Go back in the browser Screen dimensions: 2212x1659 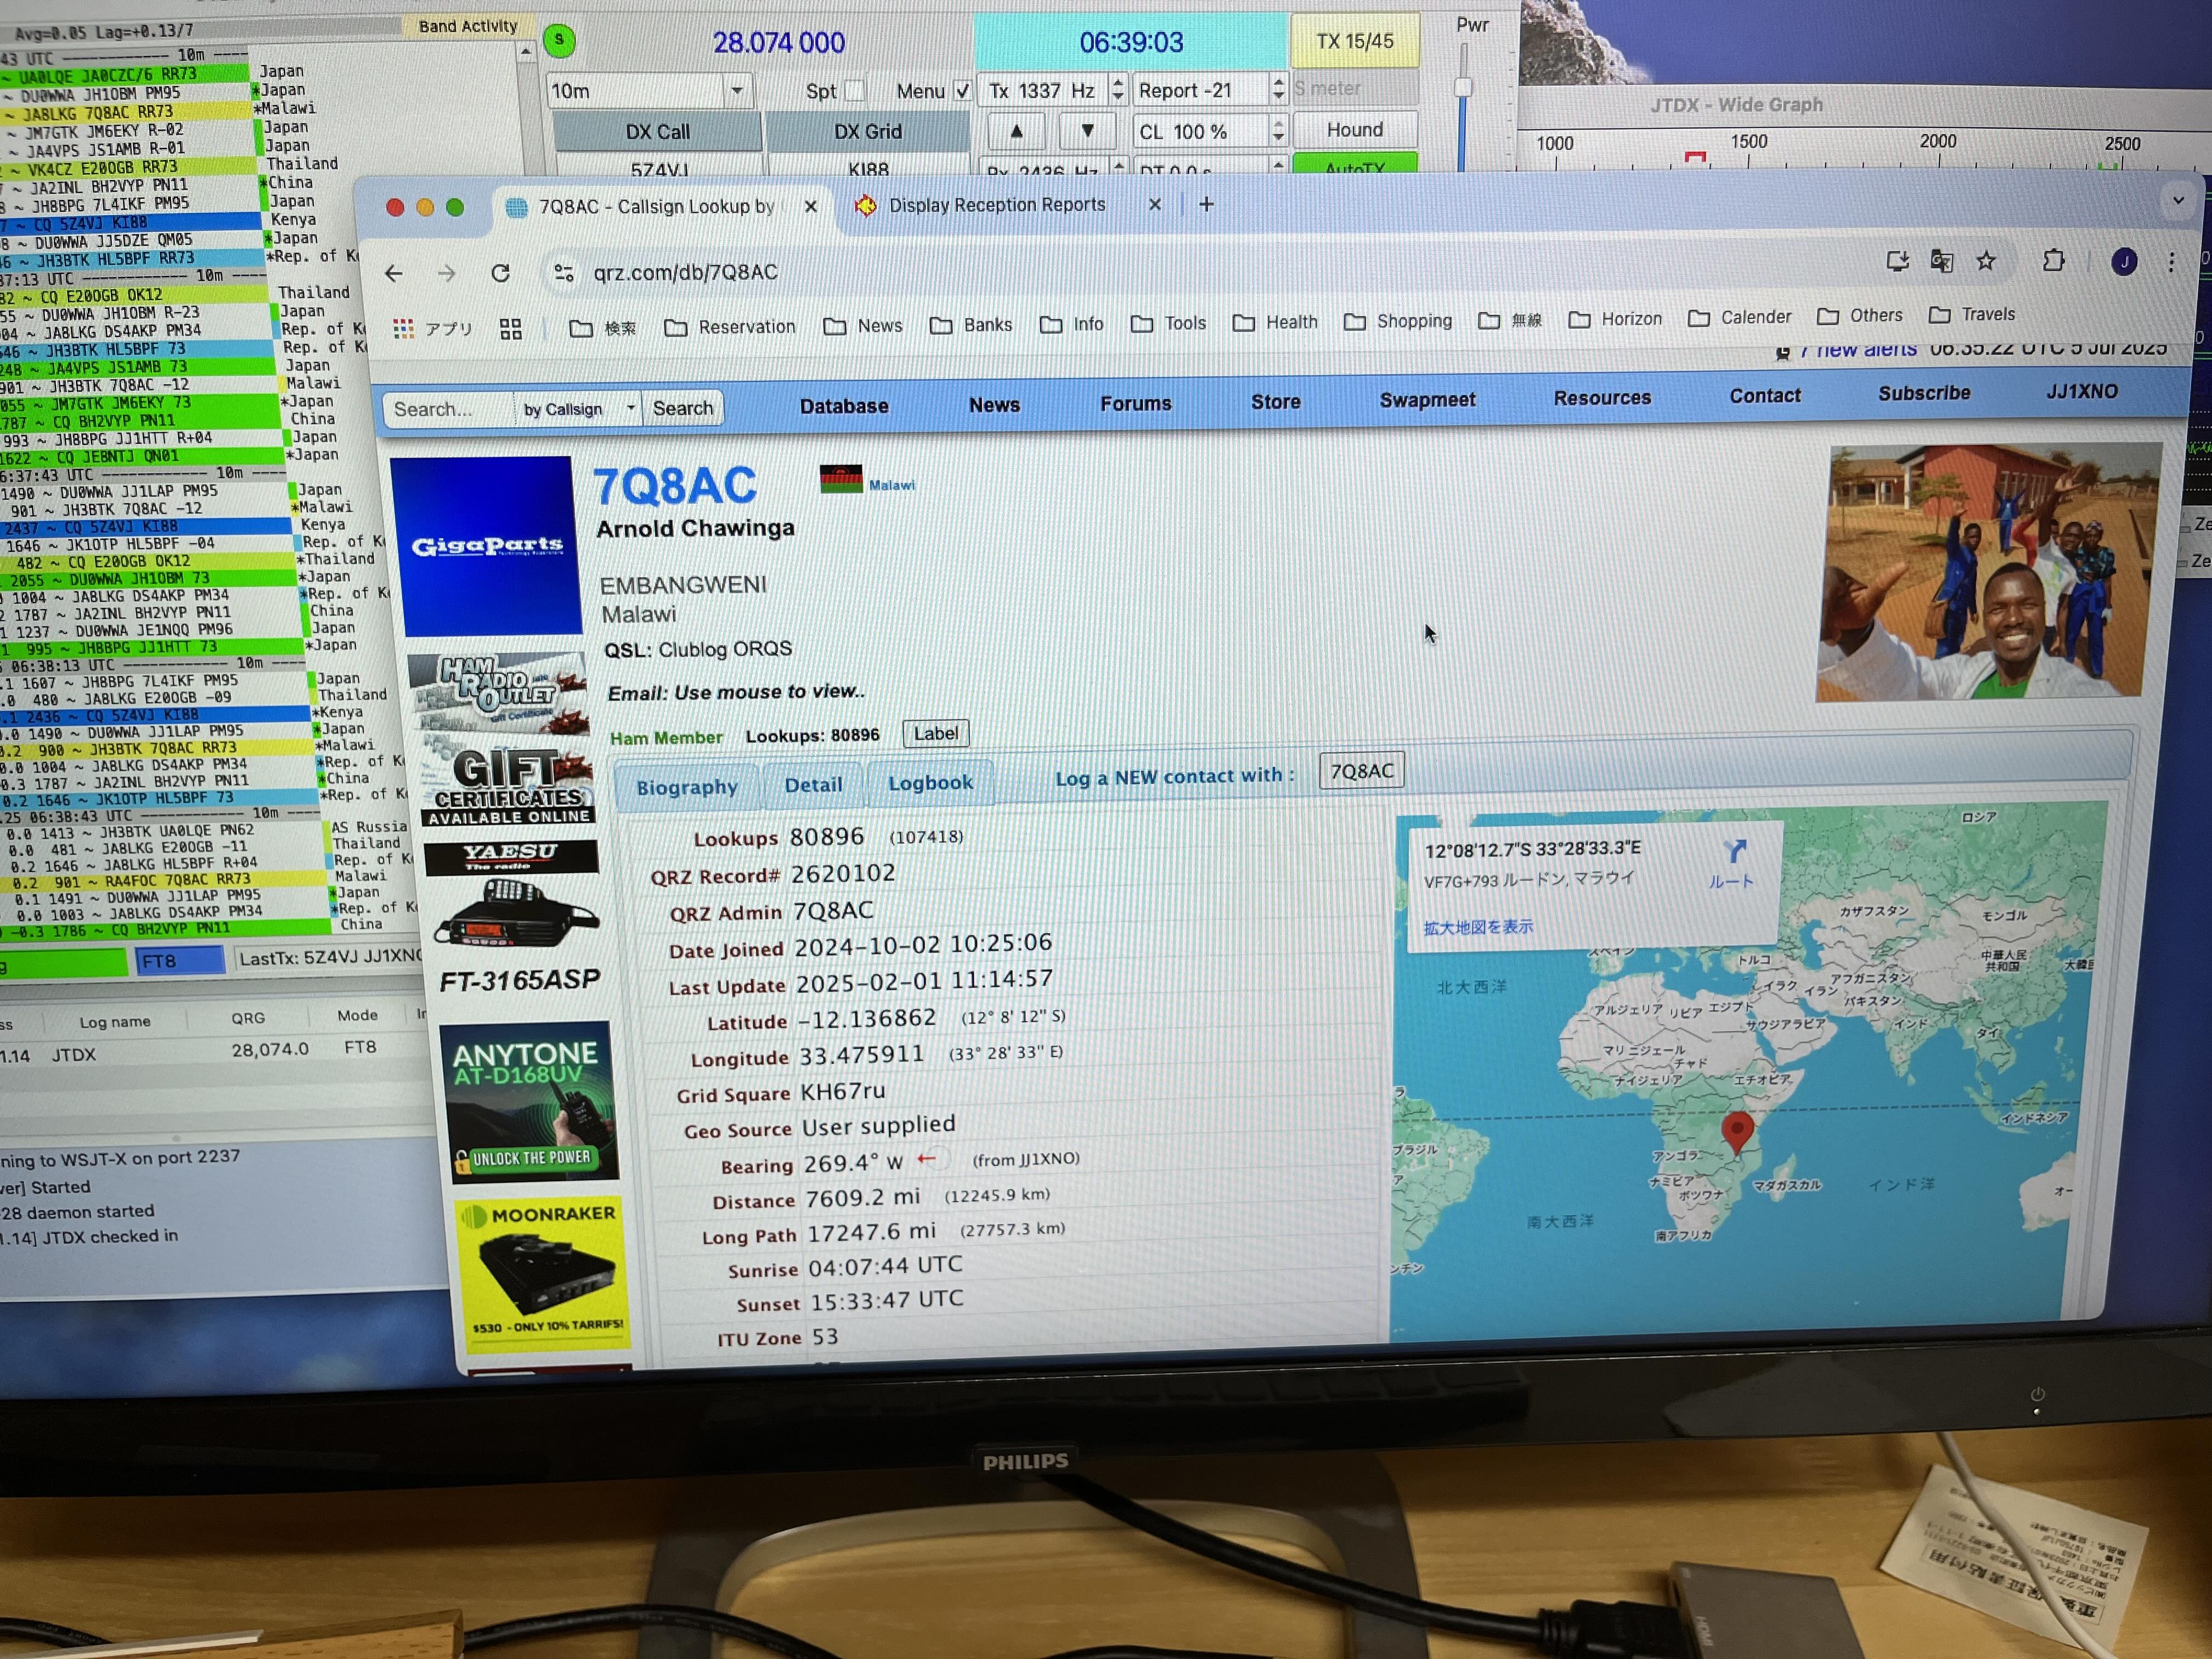(394, 273)
